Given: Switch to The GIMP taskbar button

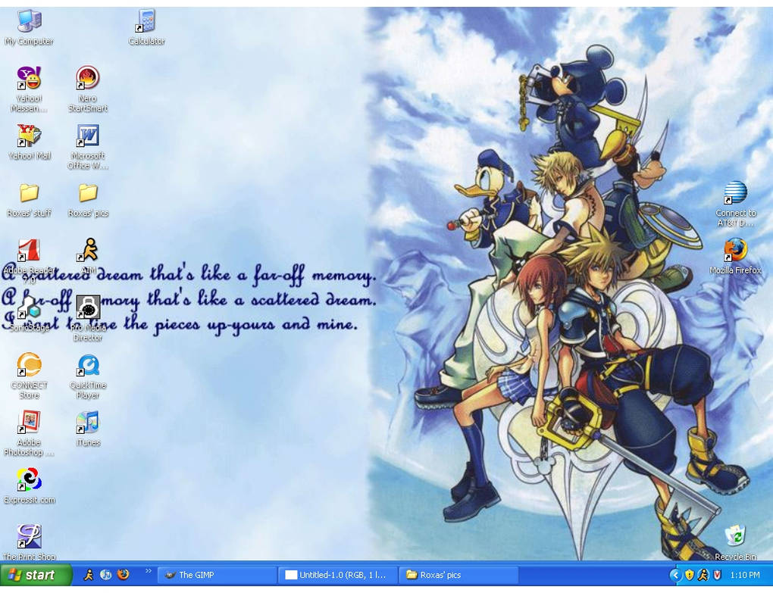Looking at the screenshot, I should pos(217,575).
